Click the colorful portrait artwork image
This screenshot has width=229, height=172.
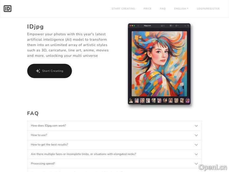159,64
